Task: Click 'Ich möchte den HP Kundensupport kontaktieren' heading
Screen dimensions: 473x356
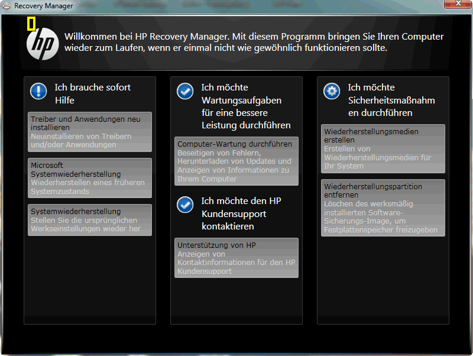Action: pos(241,213)
